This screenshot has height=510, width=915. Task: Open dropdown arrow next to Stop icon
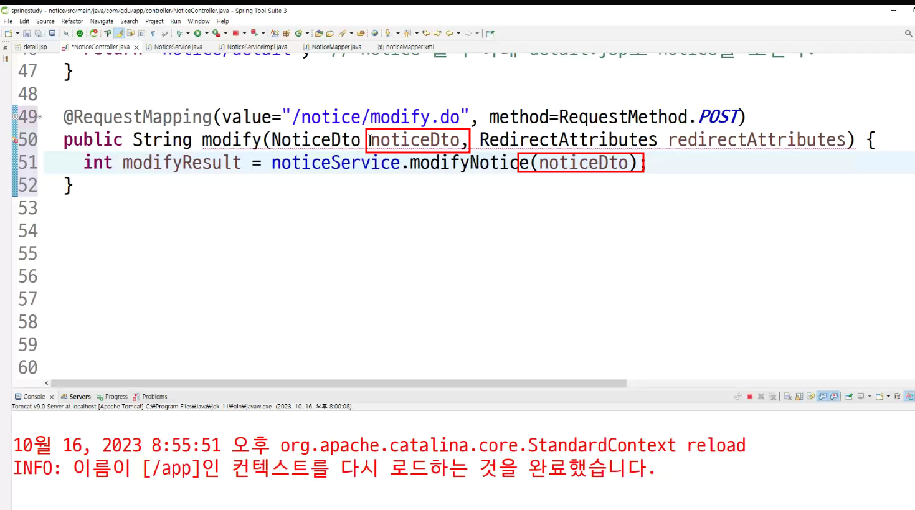[244, 33]
